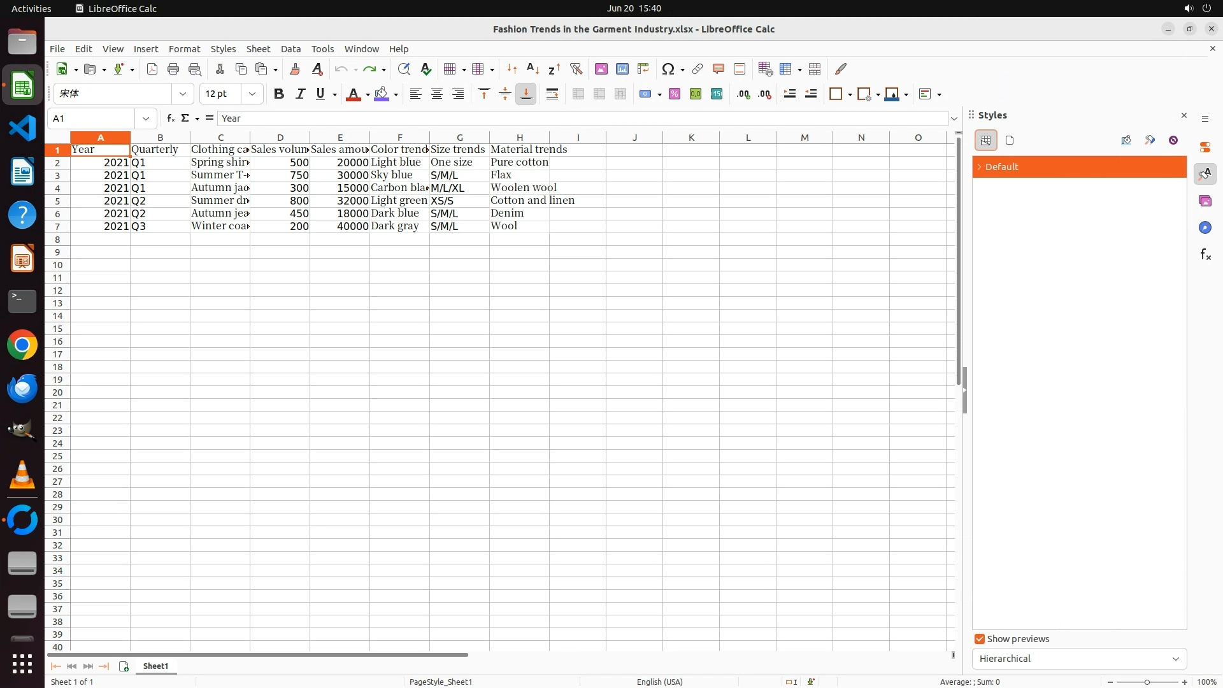This screenshot has height=688, width=1223.
Task: Open the Gallery sidebar deck icon
Action: pyautogui.click(x=1205, y=201)
